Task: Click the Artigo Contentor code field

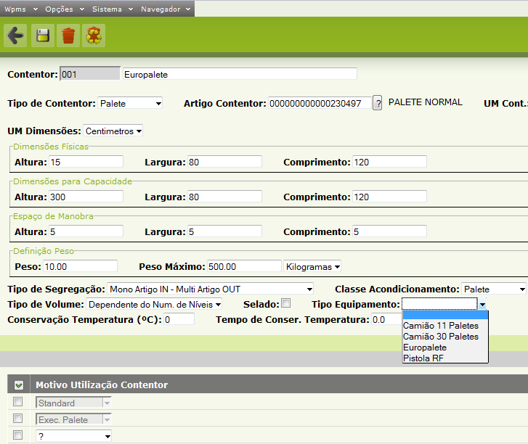Action: click(x=320, y=103)
